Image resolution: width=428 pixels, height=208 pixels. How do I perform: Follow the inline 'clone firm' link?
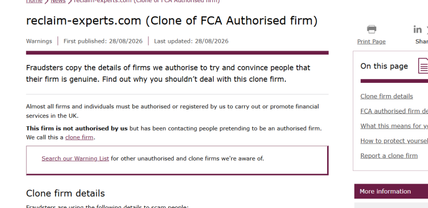pyautogui.click(x=79, y=137)
